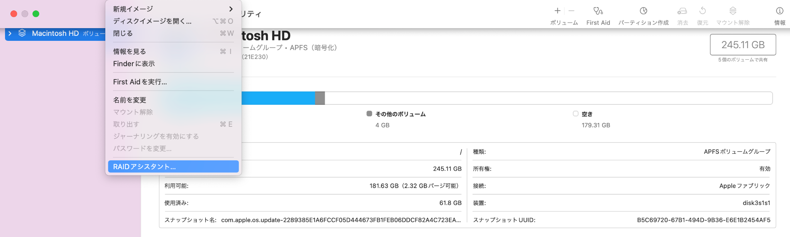The width and height of the screenshot is (790, 237).
Task: Run First Aid from the toolbar stethoscope icon
Action: [x=598, y=11]
